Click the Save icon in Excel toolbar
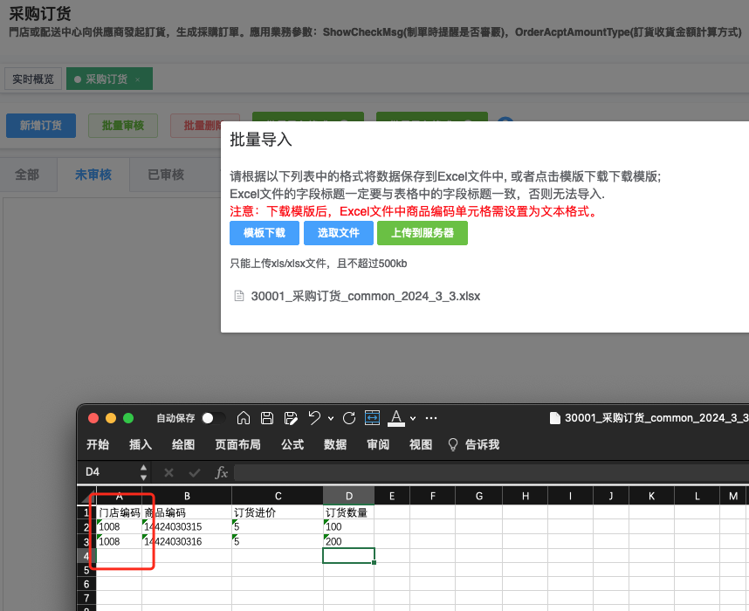Screen dimensions: 749x611 coord(268,418)
